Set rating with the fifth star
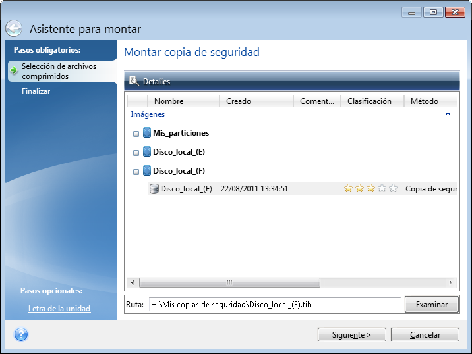Image resolution: width=472 pixels, height=354 pixels. [394, 189]
